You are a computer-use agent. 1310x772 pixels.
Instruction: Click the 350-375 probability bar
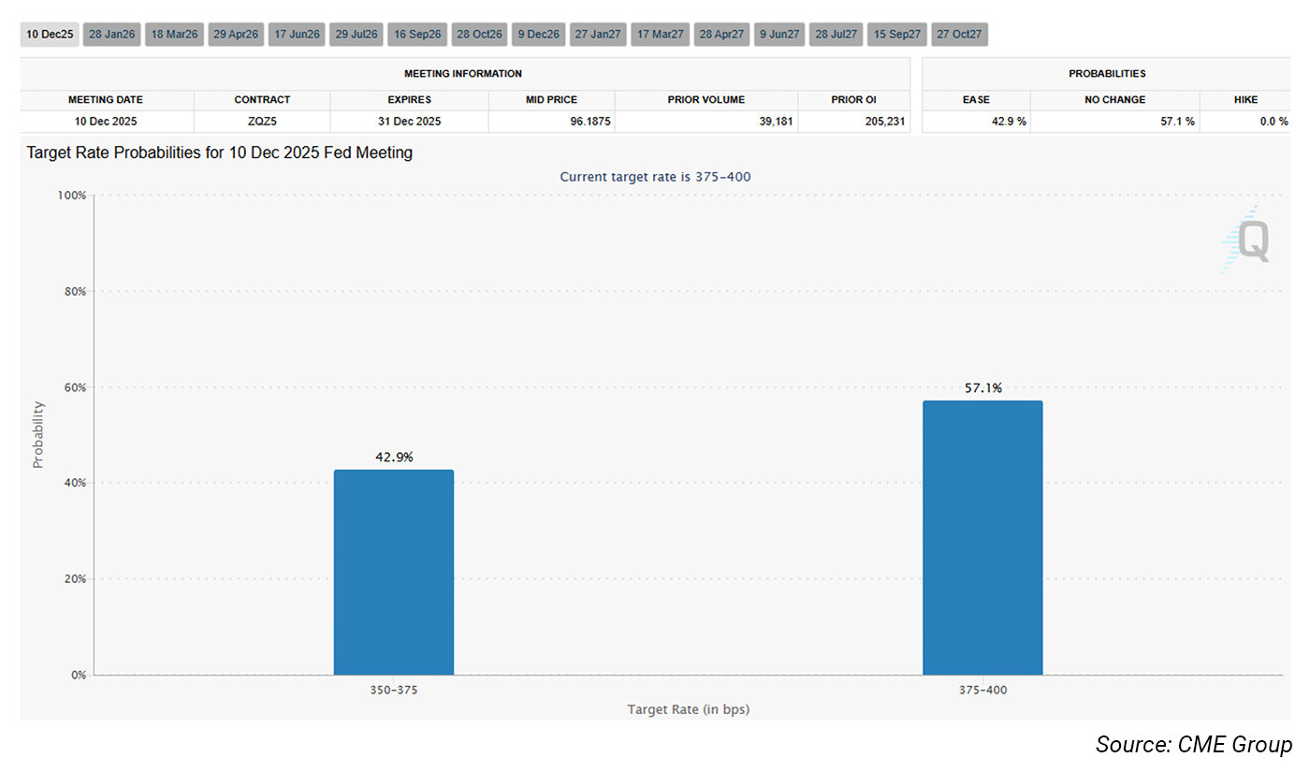393,572
